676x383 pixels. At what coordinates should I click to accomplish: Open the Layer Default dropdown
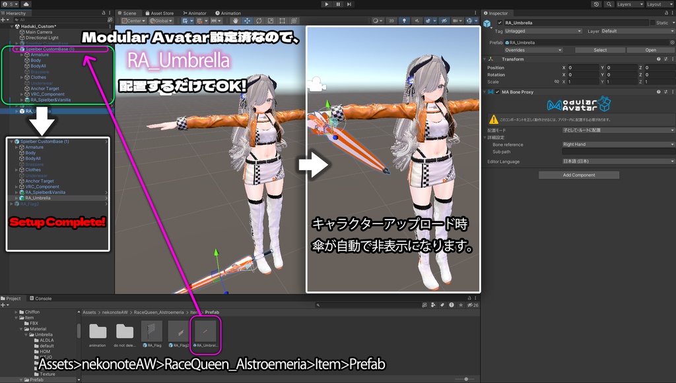[637, 31]
